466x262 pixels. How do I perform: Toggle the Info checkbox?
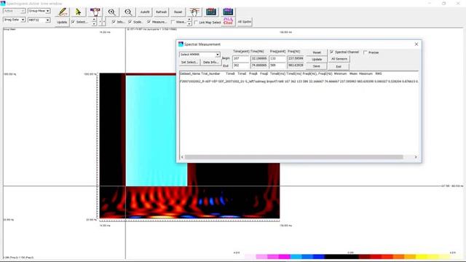[x=114, y=22]
